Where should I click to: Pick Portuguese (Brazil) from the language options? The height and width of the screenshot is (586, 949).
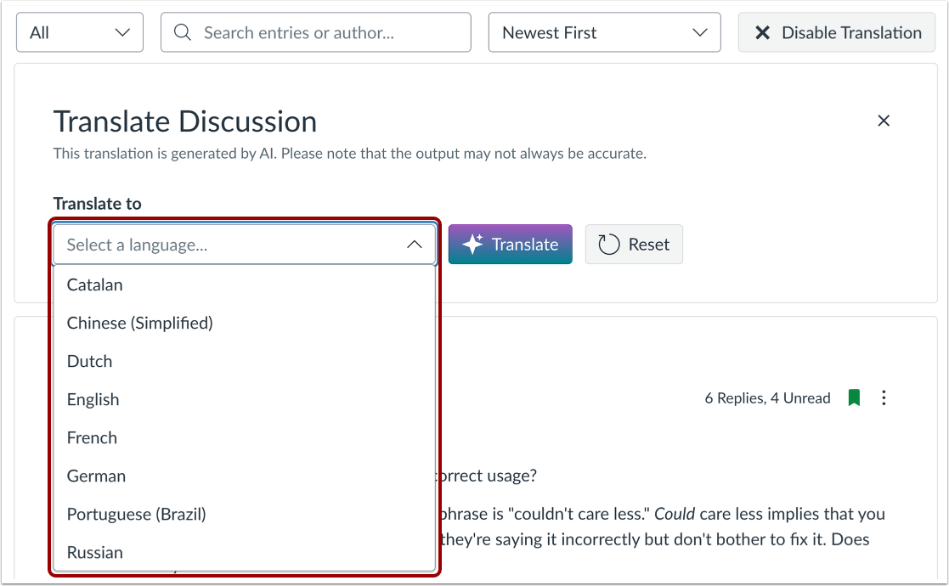136,514
